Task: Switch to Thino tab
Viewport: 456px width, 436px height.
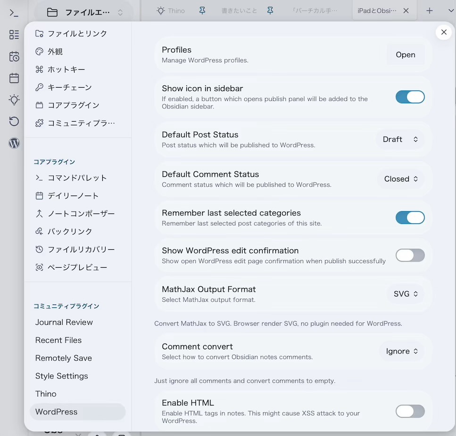Action: (171, 11)
